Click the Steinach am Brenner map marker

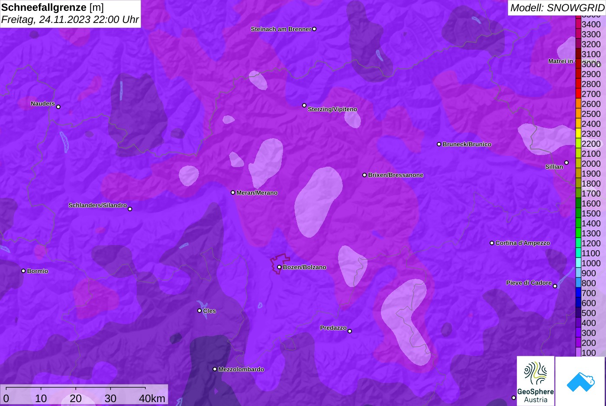pyautogui.click(x=314, y=29)
